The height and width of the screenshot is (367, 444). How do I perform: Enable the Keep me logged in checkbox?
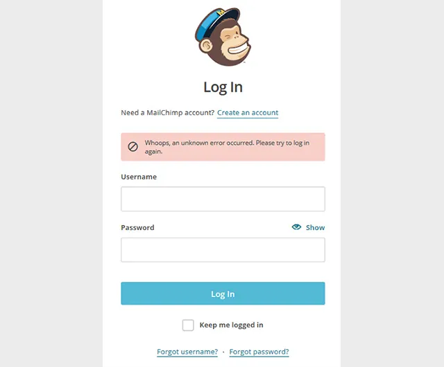point(188,325)
